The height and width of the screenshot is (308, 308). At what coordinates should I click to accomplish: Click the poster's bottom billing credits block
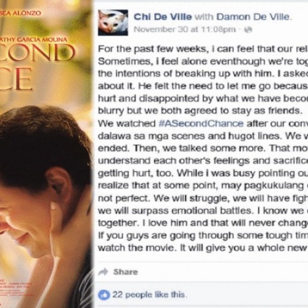tap(16, 288)
